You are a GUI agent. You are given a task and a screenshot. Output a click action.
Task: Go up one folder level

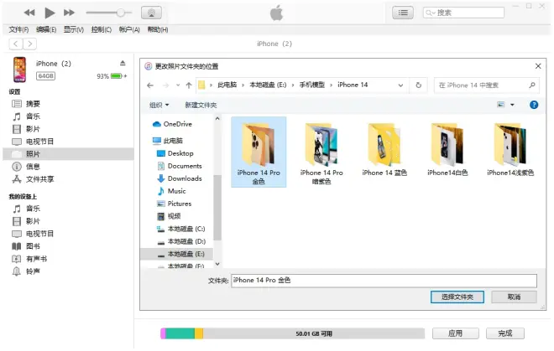click(x=189, y=85)
